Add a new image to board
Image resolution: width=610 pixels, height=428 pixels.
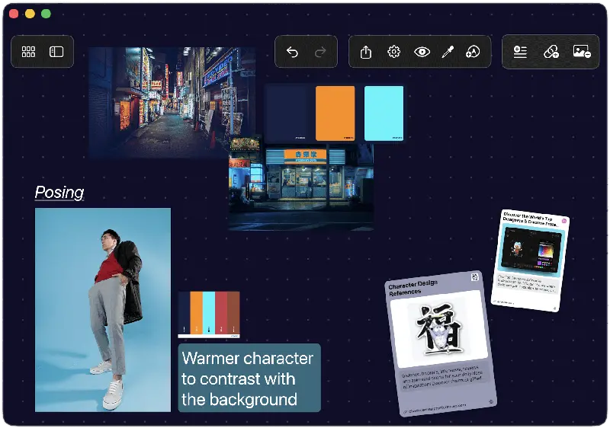coord(582,52)
